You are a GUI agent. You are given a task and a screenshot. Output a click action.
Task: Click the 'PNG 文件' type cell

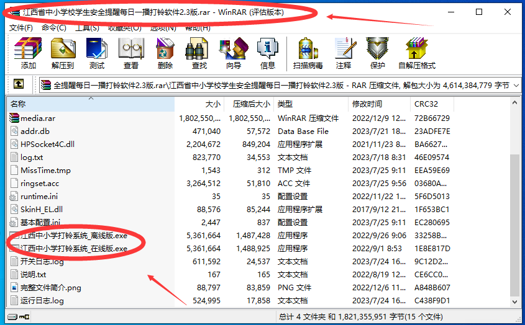coord(294,288)
